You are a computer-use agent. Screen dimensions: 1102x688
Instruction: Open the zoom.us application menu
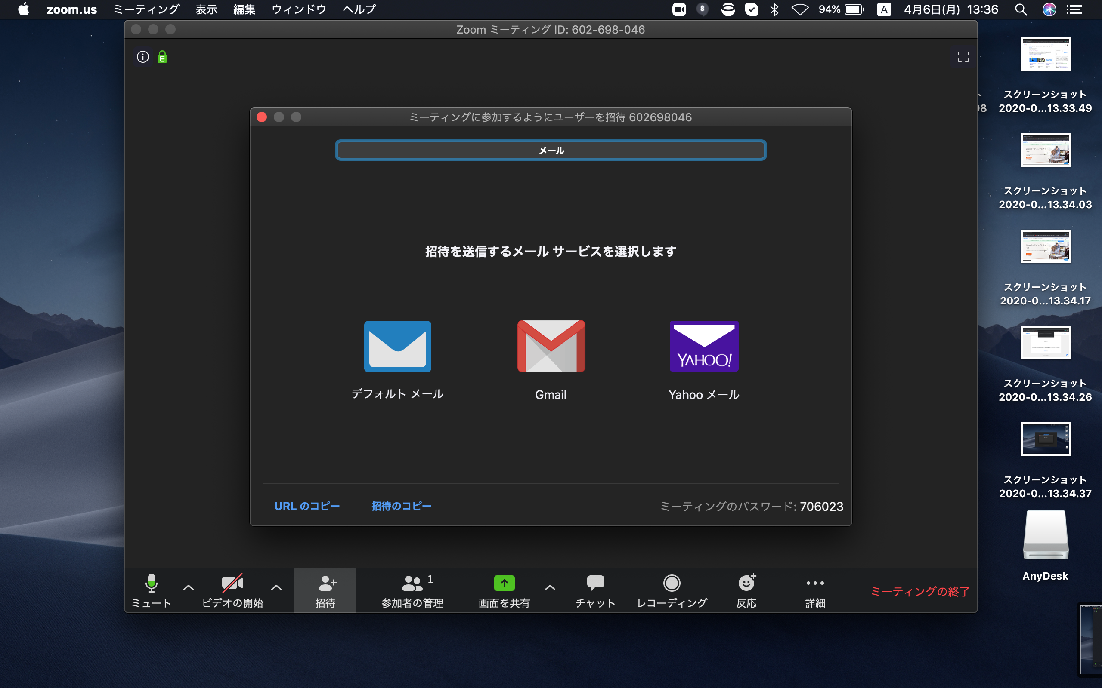tap(71, 9)
